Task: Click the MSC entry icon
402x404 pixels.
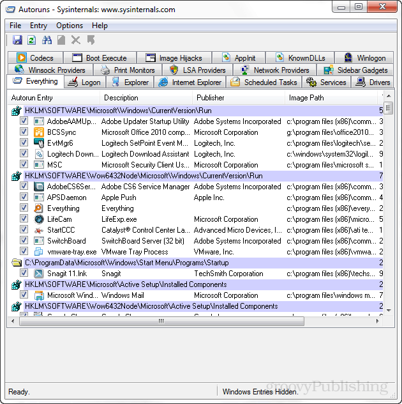Action: click(38, 165)
